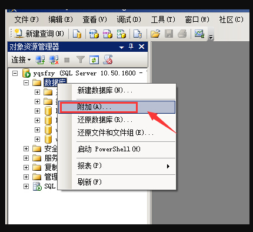Expand the 复制 folder node
This screenshot has width=253, height=232.
click(x=26, y=167)
